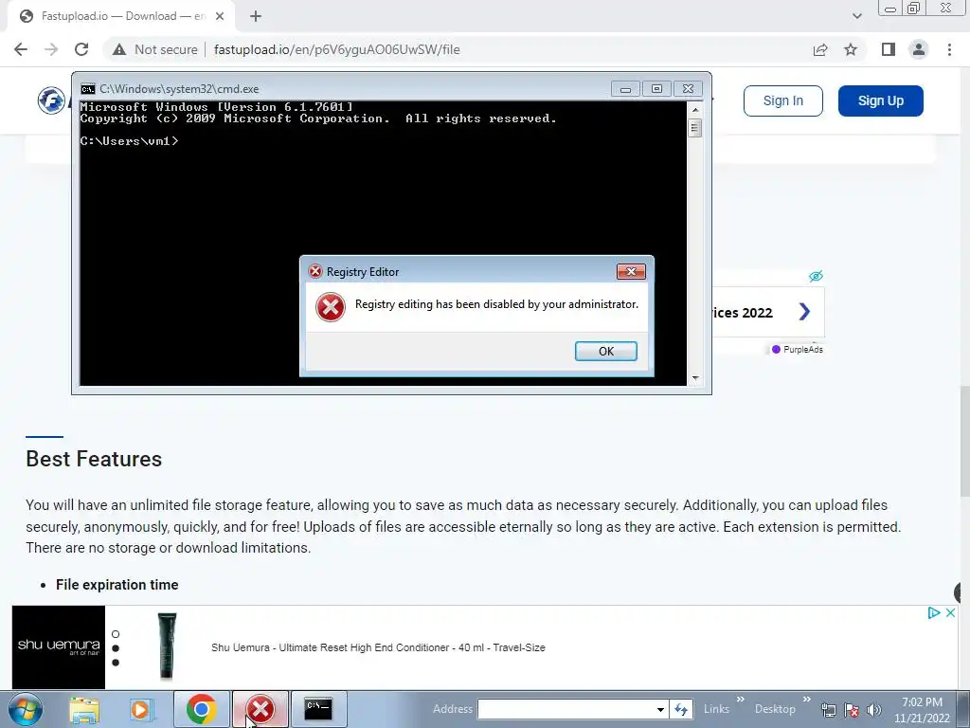970x728 pixels.
Task: Click the ad next arrow chevron
Action: coord(804,311)
